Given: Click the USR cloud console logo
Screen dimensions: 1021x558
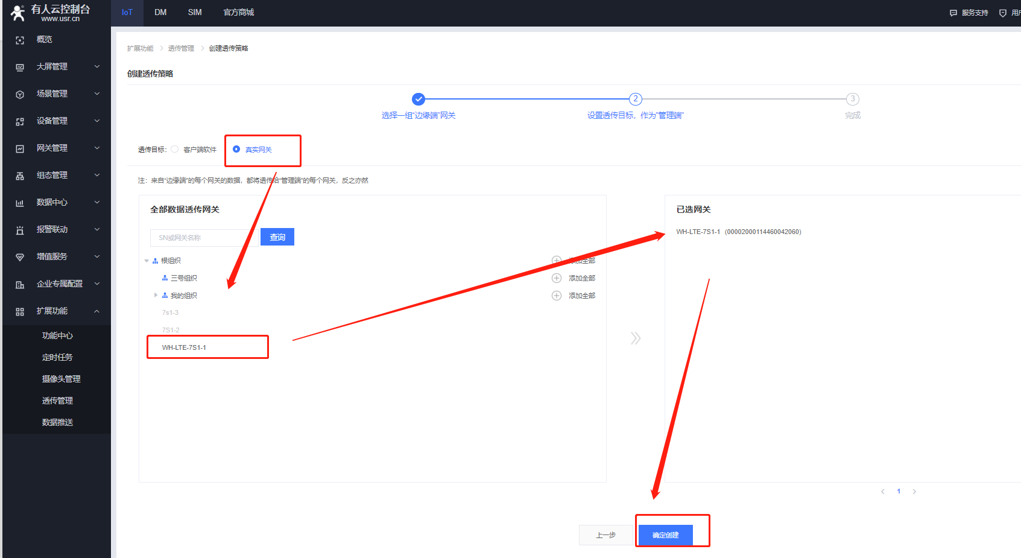Looking at the screenshot, I should 51,13.
